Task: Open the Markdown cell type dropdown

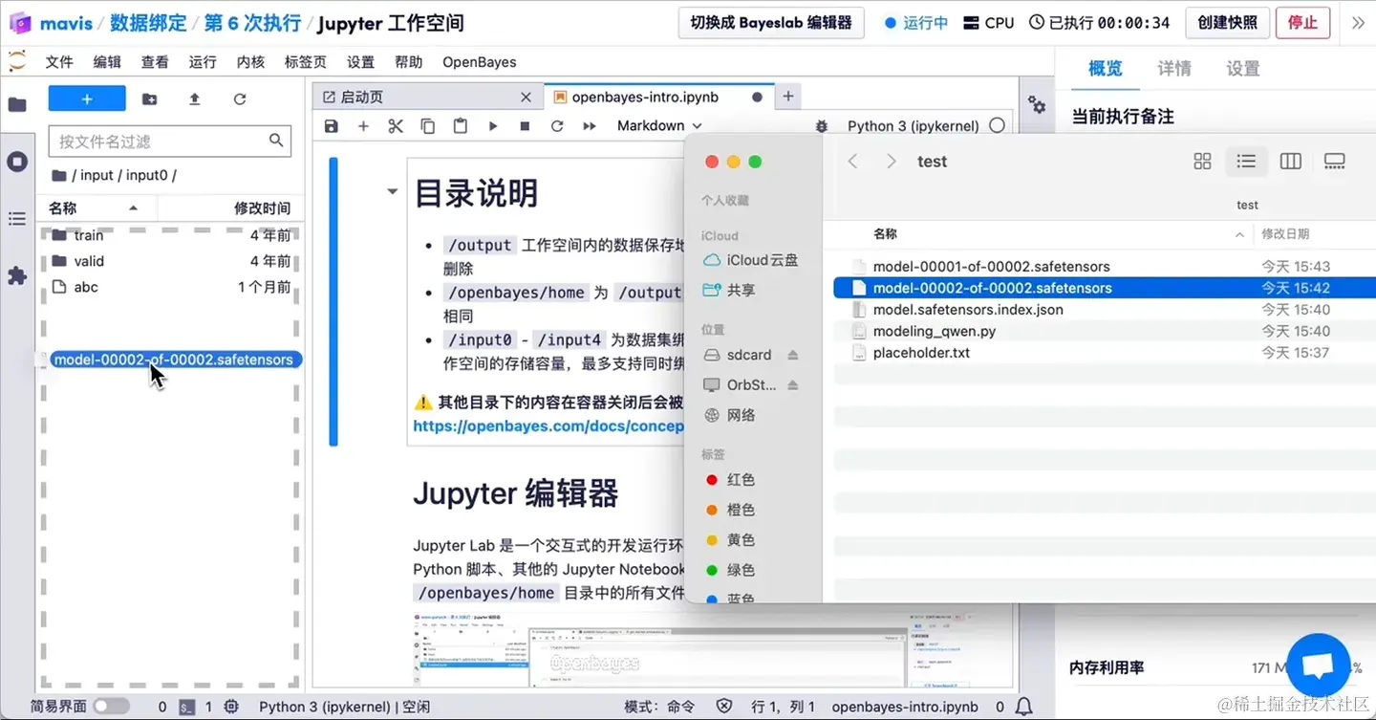Action: [x=659, y=126]
